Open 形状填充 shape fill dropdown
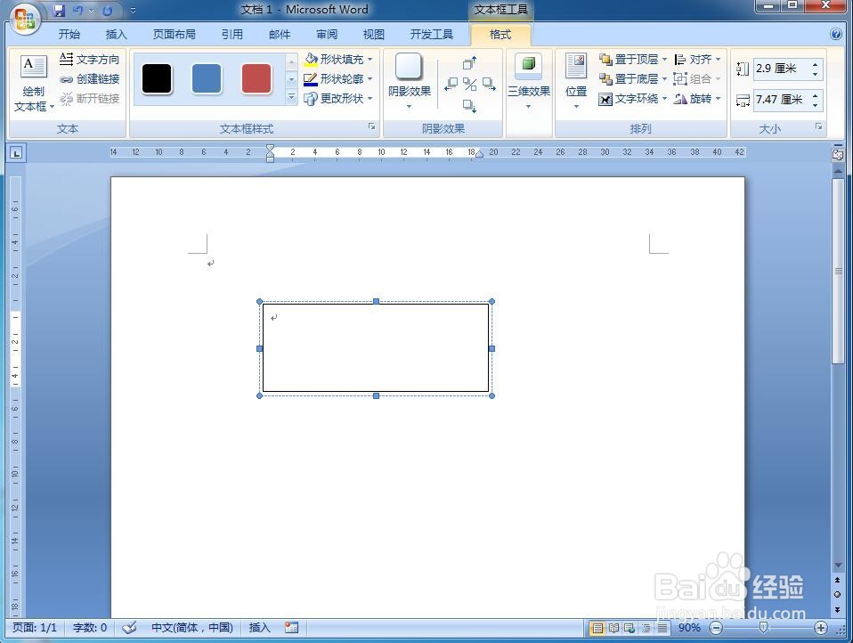The image size is (853, 643). click(x=338, y=59)
